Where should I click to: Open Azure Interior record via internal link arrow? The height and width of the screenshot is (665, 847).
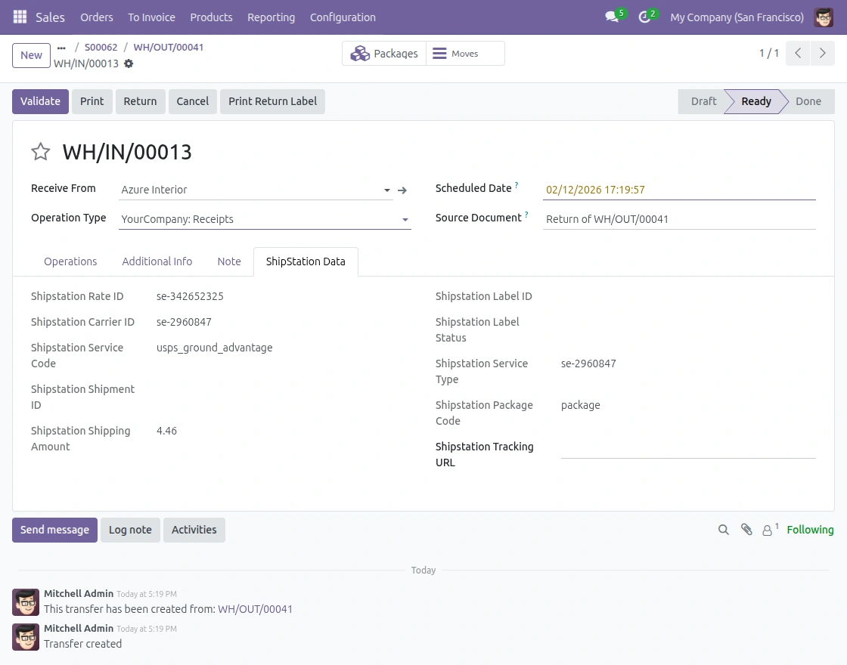click(x=402, y=190)
